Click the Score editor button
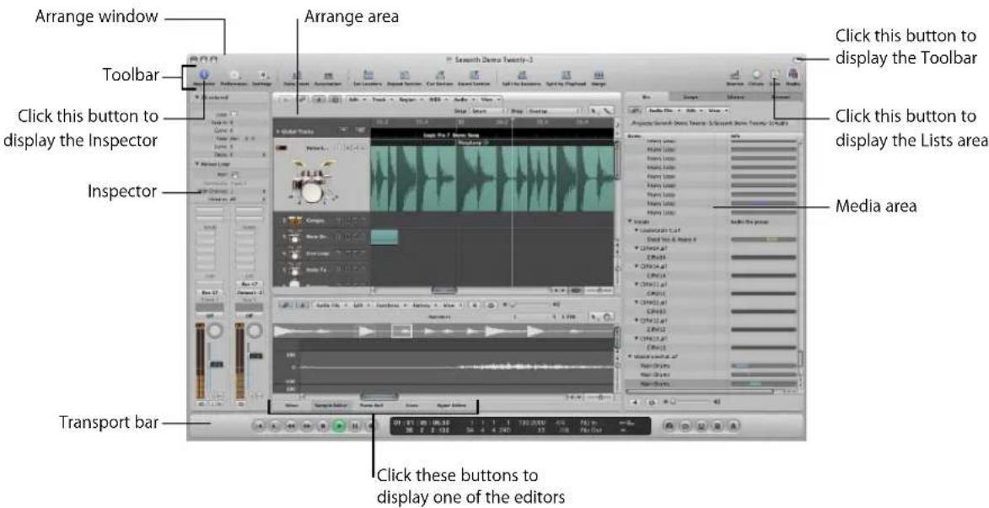 click(x=411, y=406)
